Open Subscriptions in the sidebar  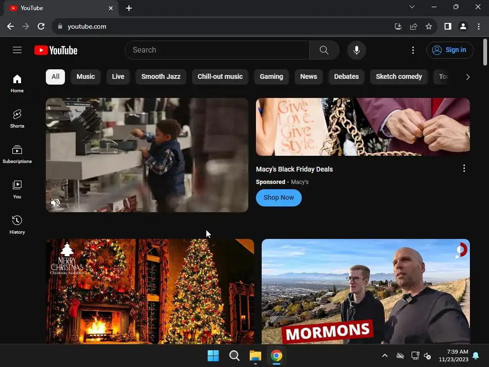(17, 154)
